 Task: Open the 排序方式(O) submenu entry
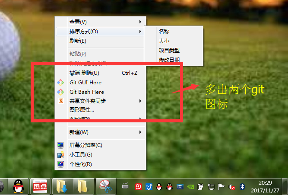[x=100, y=32]
